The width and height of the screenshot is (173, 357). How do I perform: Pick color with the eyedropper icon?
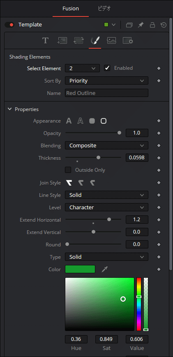point(104,270)
